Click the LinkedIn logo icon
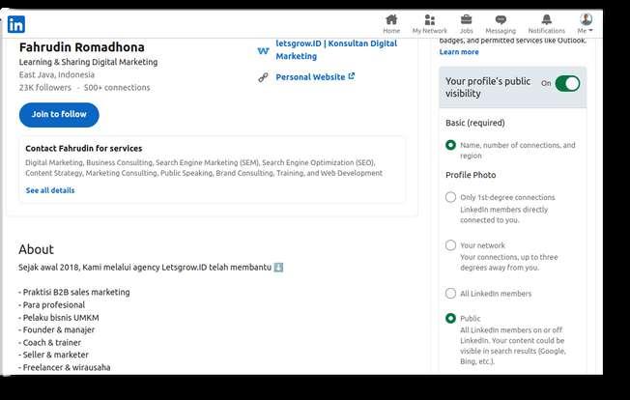630x400 pixels. pyautogui.click(x=16, y=24)
